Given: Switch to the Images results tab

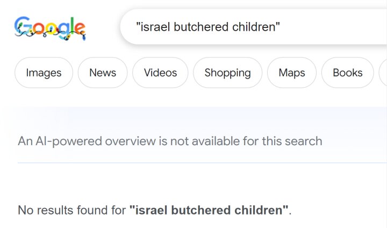Looking at the screenshot, I should point(44,73).
